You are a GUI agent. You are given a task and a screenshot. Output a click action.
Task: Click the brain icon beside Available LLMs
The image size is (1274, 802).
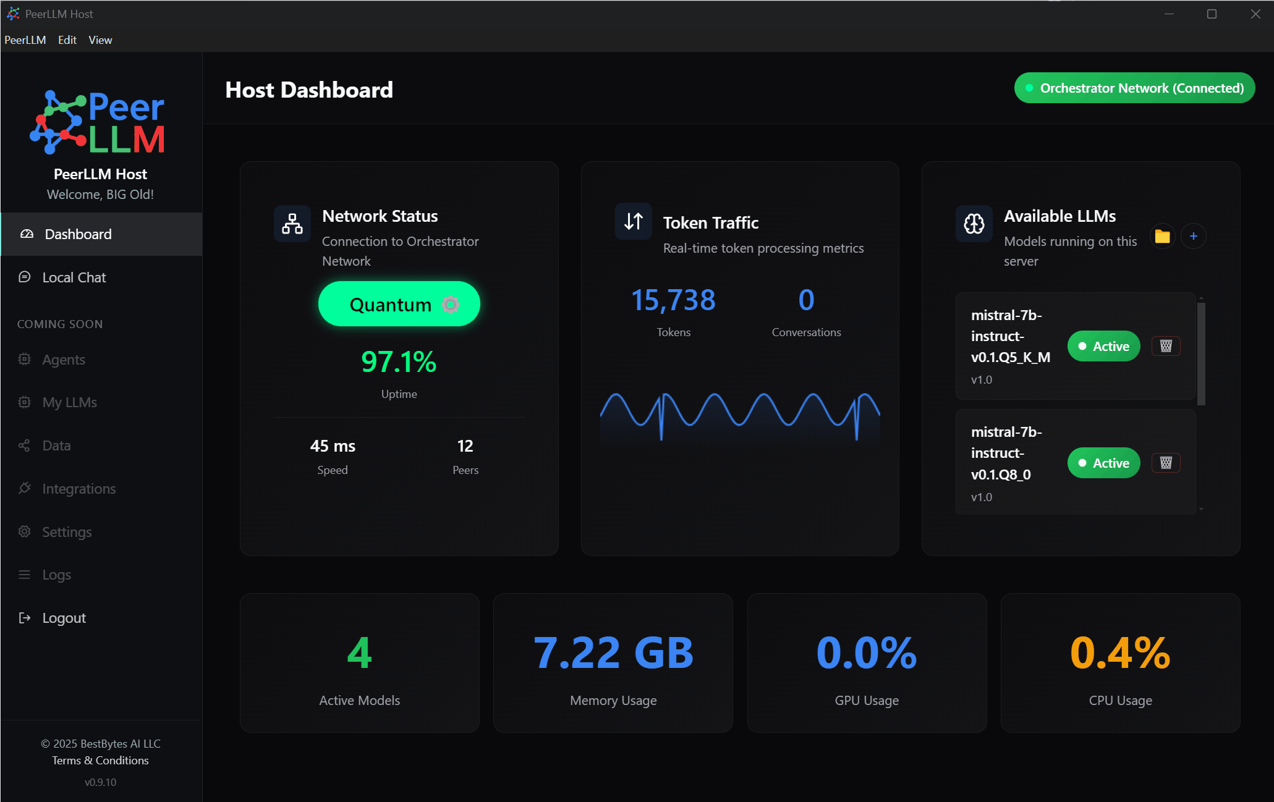(974, 223)
